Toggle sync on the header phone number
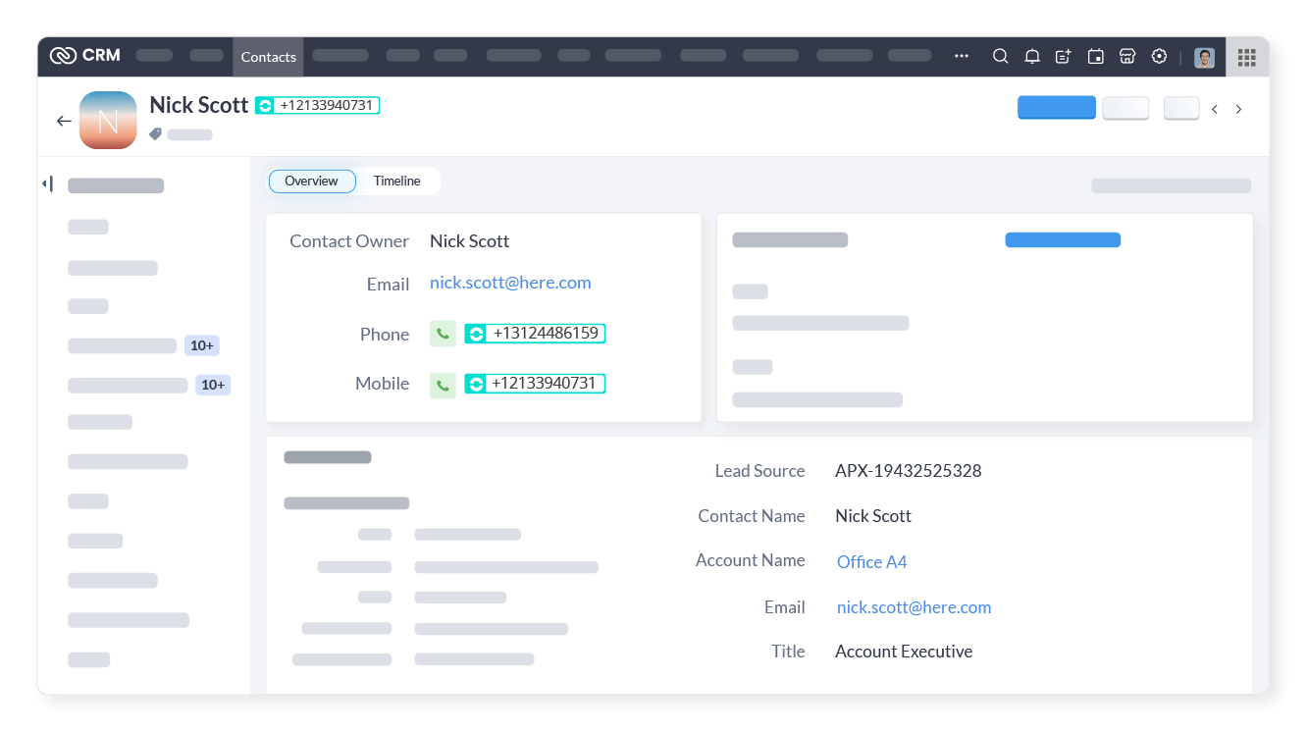Screen dimensions: 1307x732 point(266,104)
